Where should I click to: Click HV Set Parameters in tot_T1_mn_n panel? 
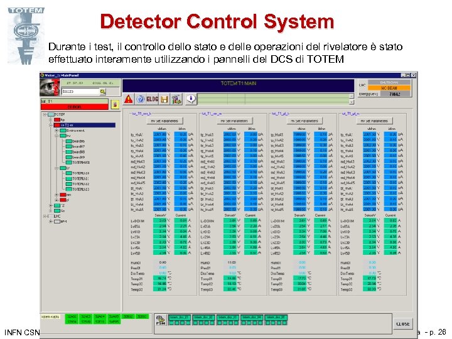point(234,121)
